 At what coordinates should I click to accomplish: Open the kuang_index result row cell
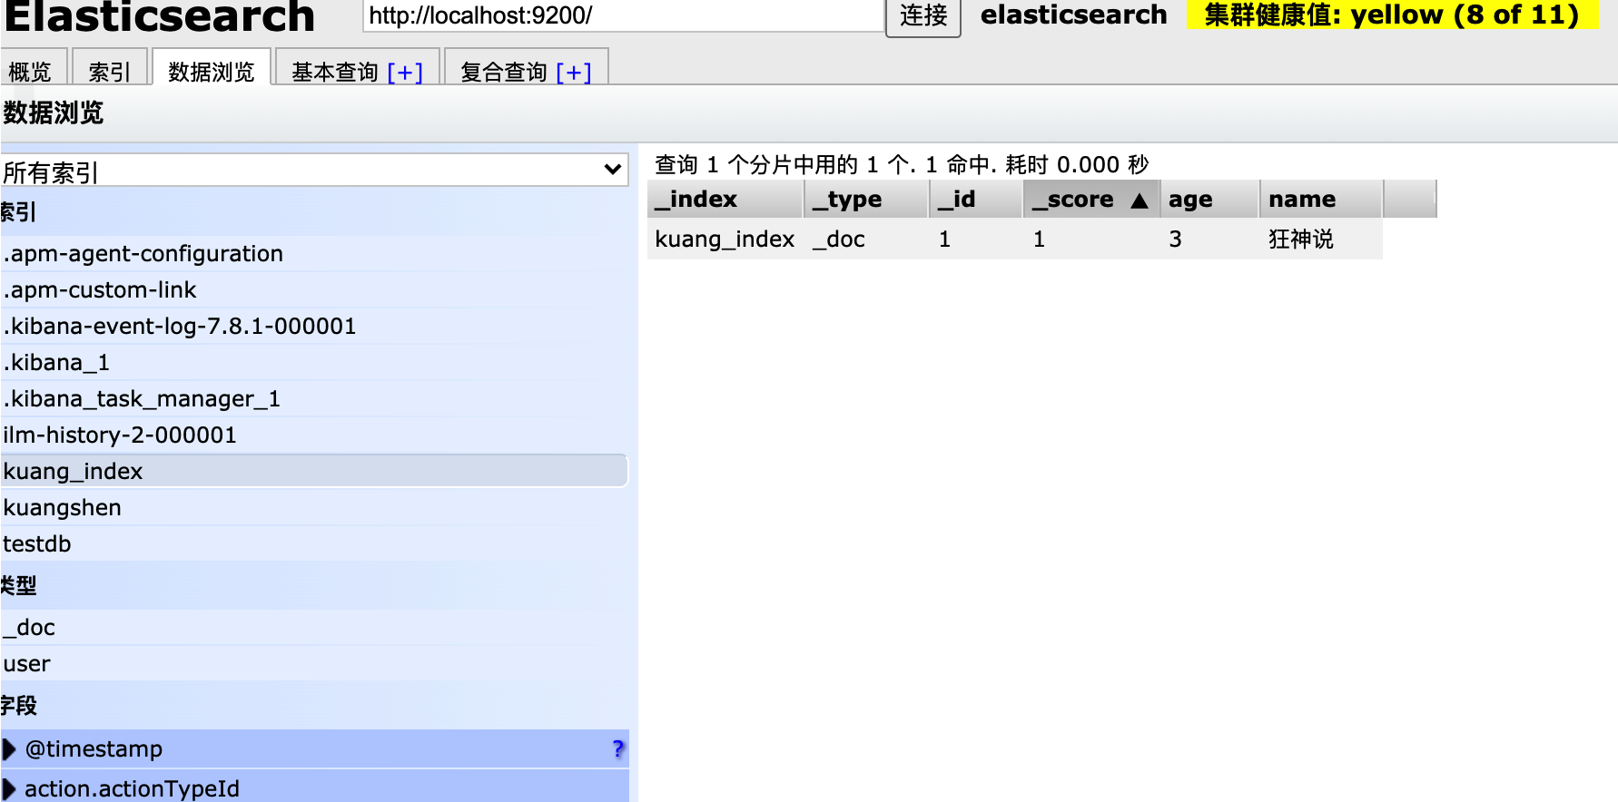click(x=725, y=239)
